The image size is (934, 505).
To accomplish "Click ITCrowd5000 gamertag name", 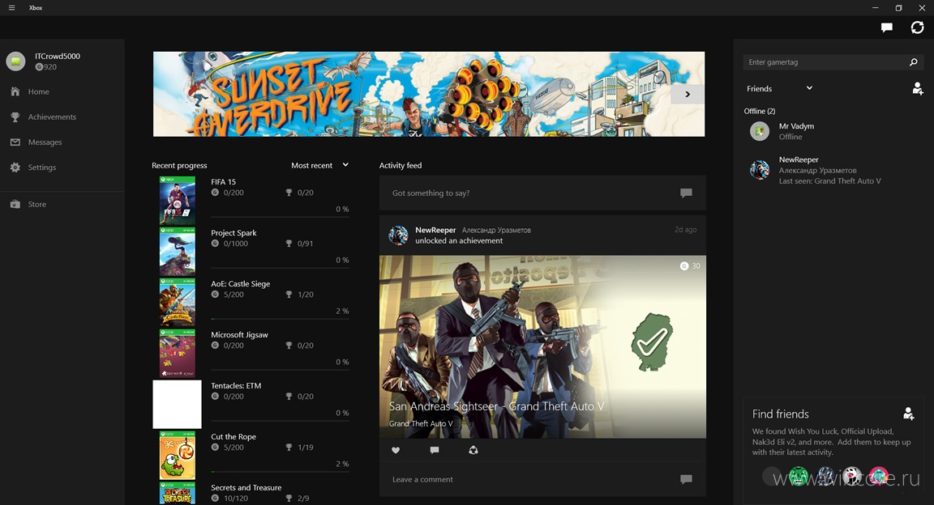I will click(x=58, y=56).
